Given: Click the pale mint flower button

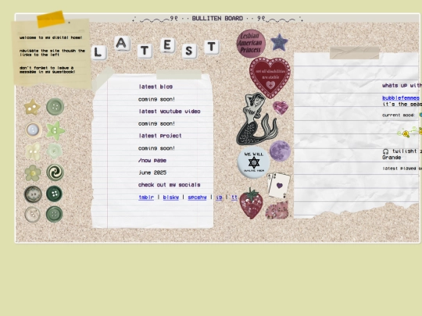Looking at the screenshot, I should [55, 151].
